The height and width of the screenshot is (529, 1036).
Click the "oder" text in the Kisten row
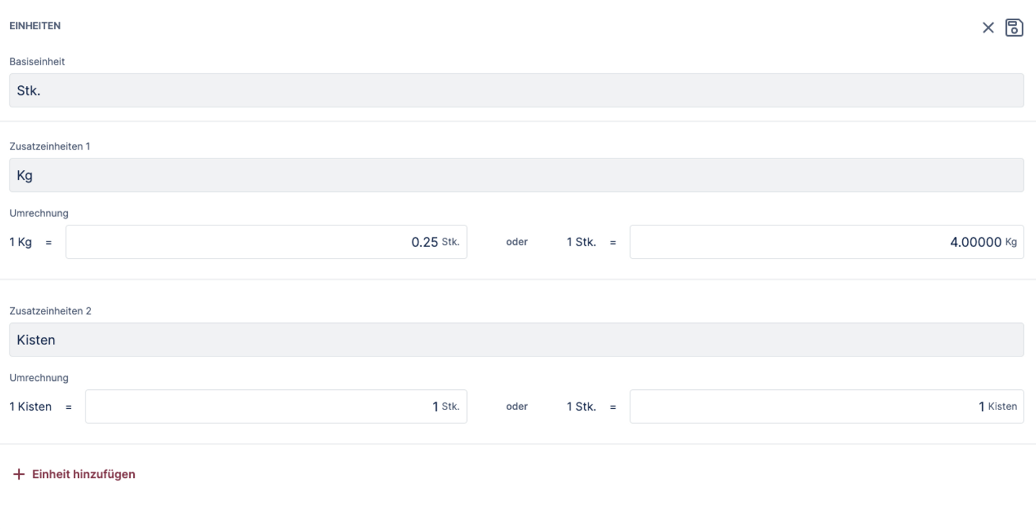point(516,407)
